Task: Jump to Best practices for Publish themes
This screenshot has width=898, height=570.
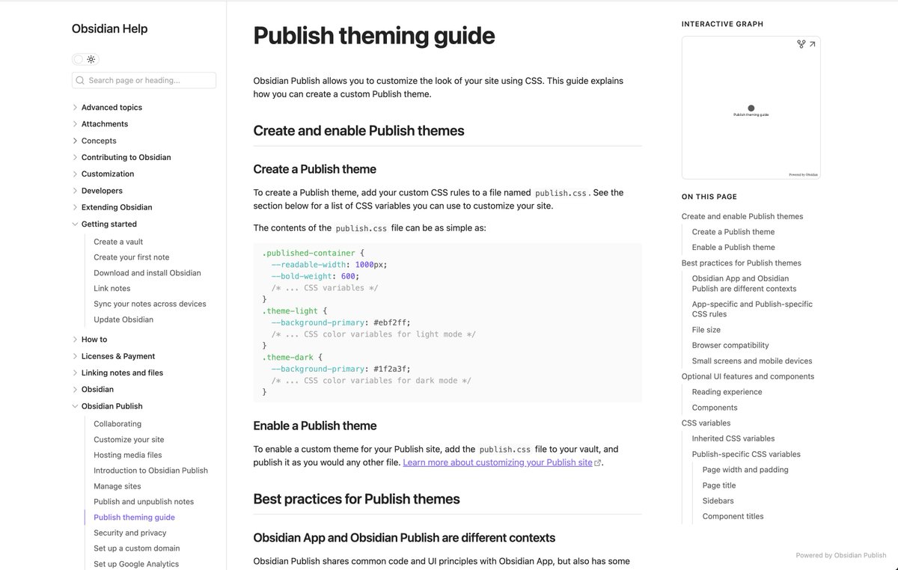Action: pyautogui.click(x=742, y=263)
